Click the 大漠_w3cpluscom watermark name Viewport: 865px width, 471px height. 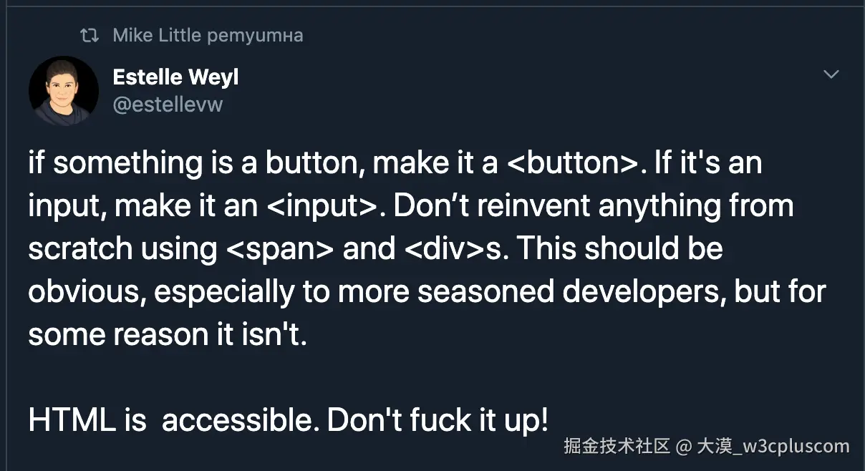[x=773, y=447]
